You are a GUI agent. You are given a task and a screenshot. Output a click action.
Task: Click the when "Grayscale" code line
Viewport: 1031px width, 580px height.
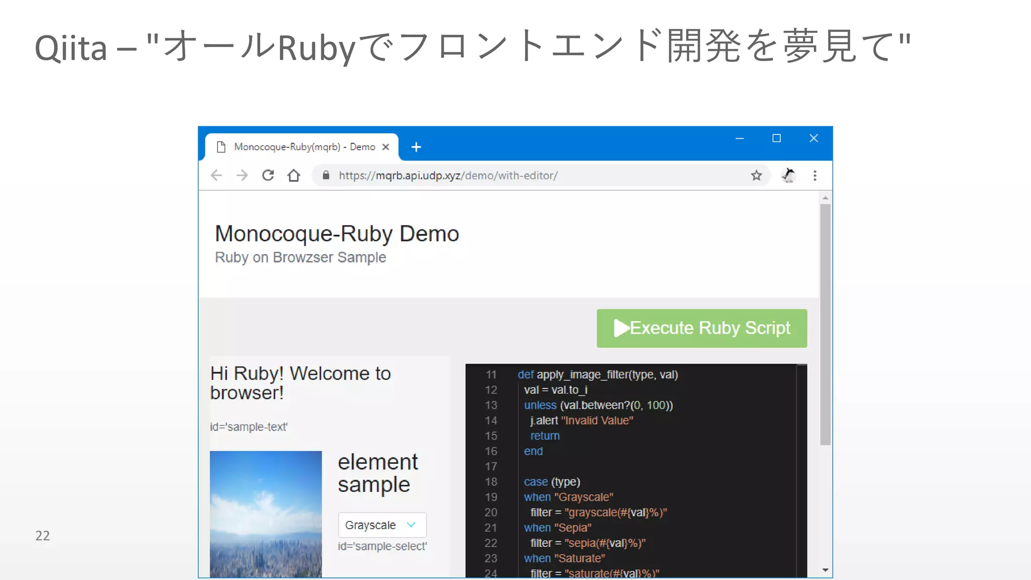[568, 497]
